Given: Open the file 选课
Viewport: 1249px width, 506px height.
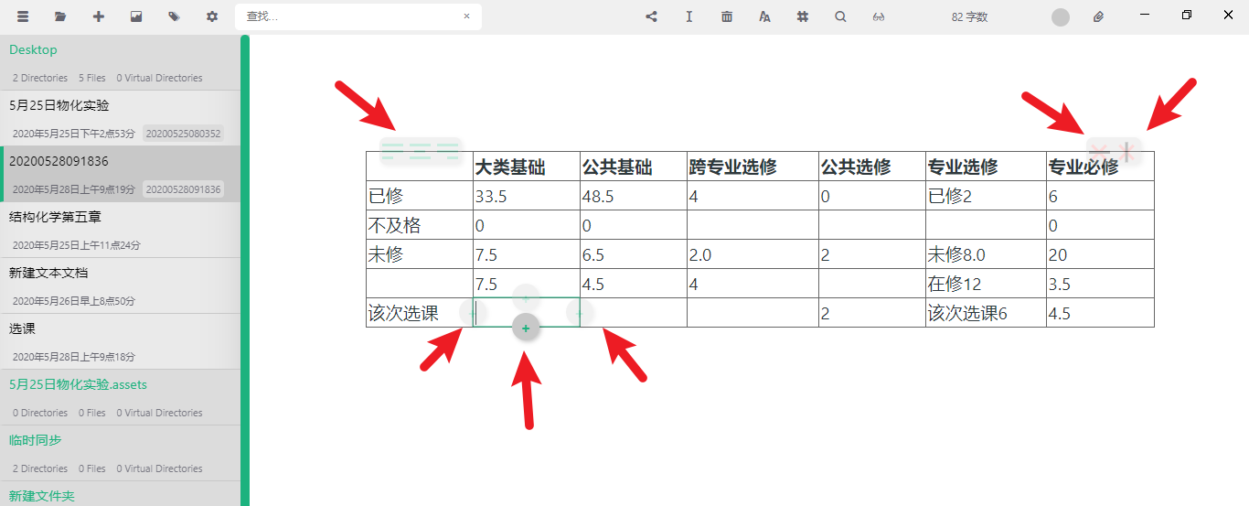Looking at the screenshot, I should [120, 341].
